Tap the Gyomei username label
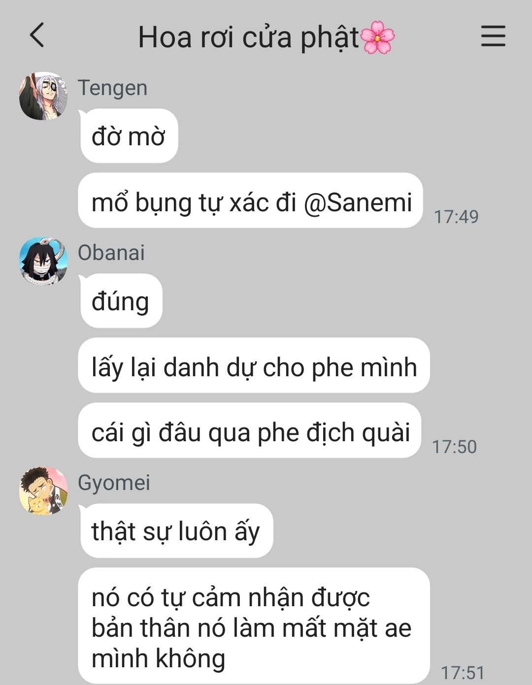 [114, 483]
